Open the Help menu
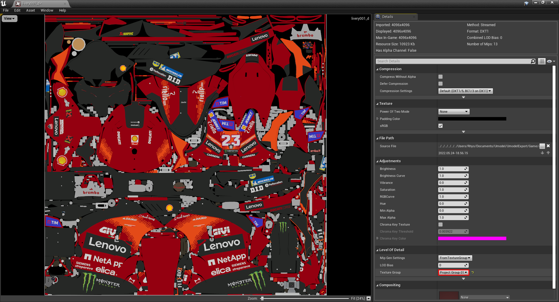559x302 pixels. pyautogui.click(x=63, y=10)
